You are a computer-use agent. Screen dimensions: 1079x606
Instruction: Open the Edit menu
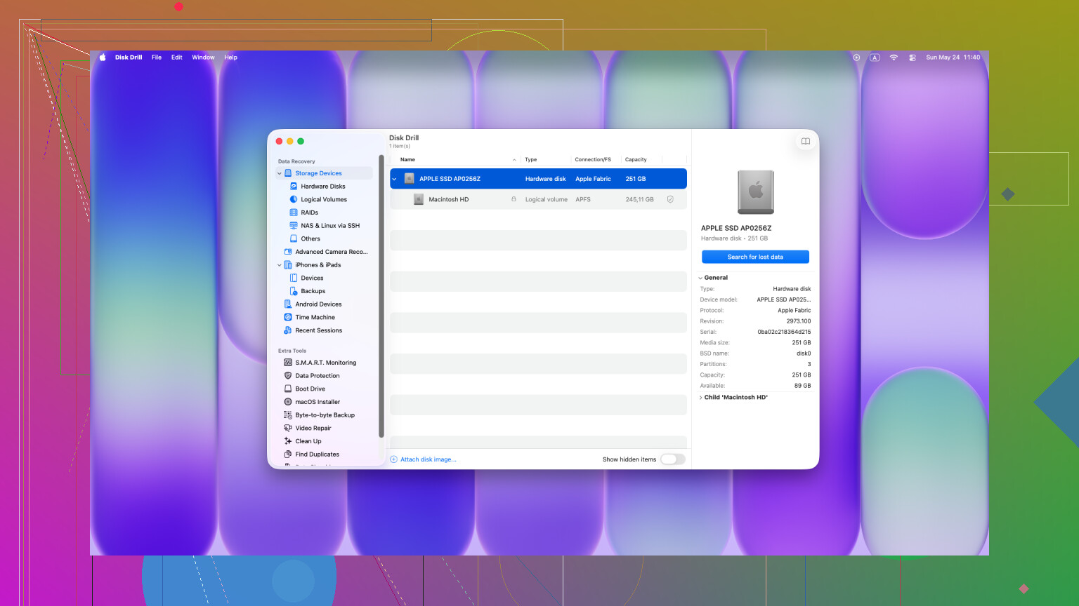tap(177, 58)
